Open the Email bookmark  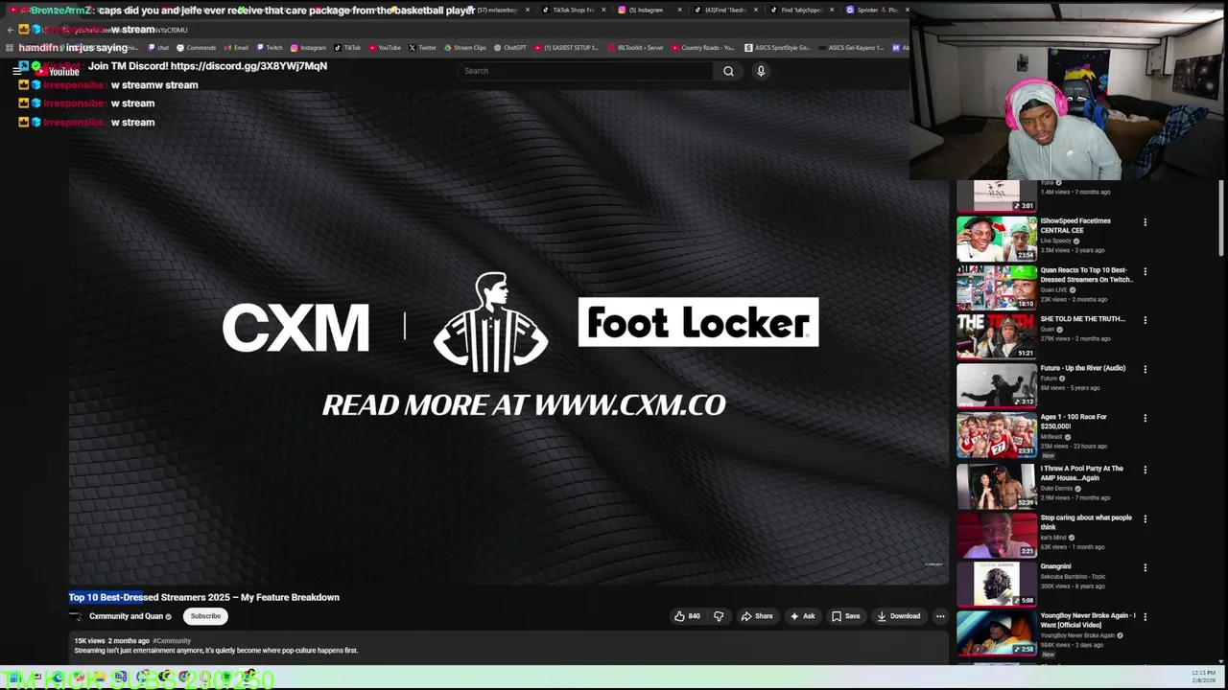tap(236, 48)
